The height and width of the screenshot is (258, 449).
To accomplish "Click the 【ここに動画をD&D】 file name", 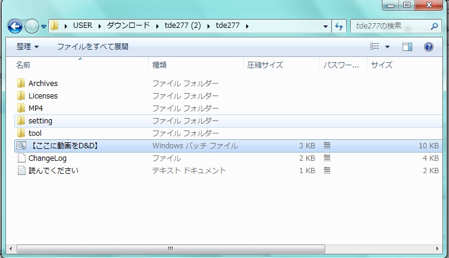I will pos(64,146).
